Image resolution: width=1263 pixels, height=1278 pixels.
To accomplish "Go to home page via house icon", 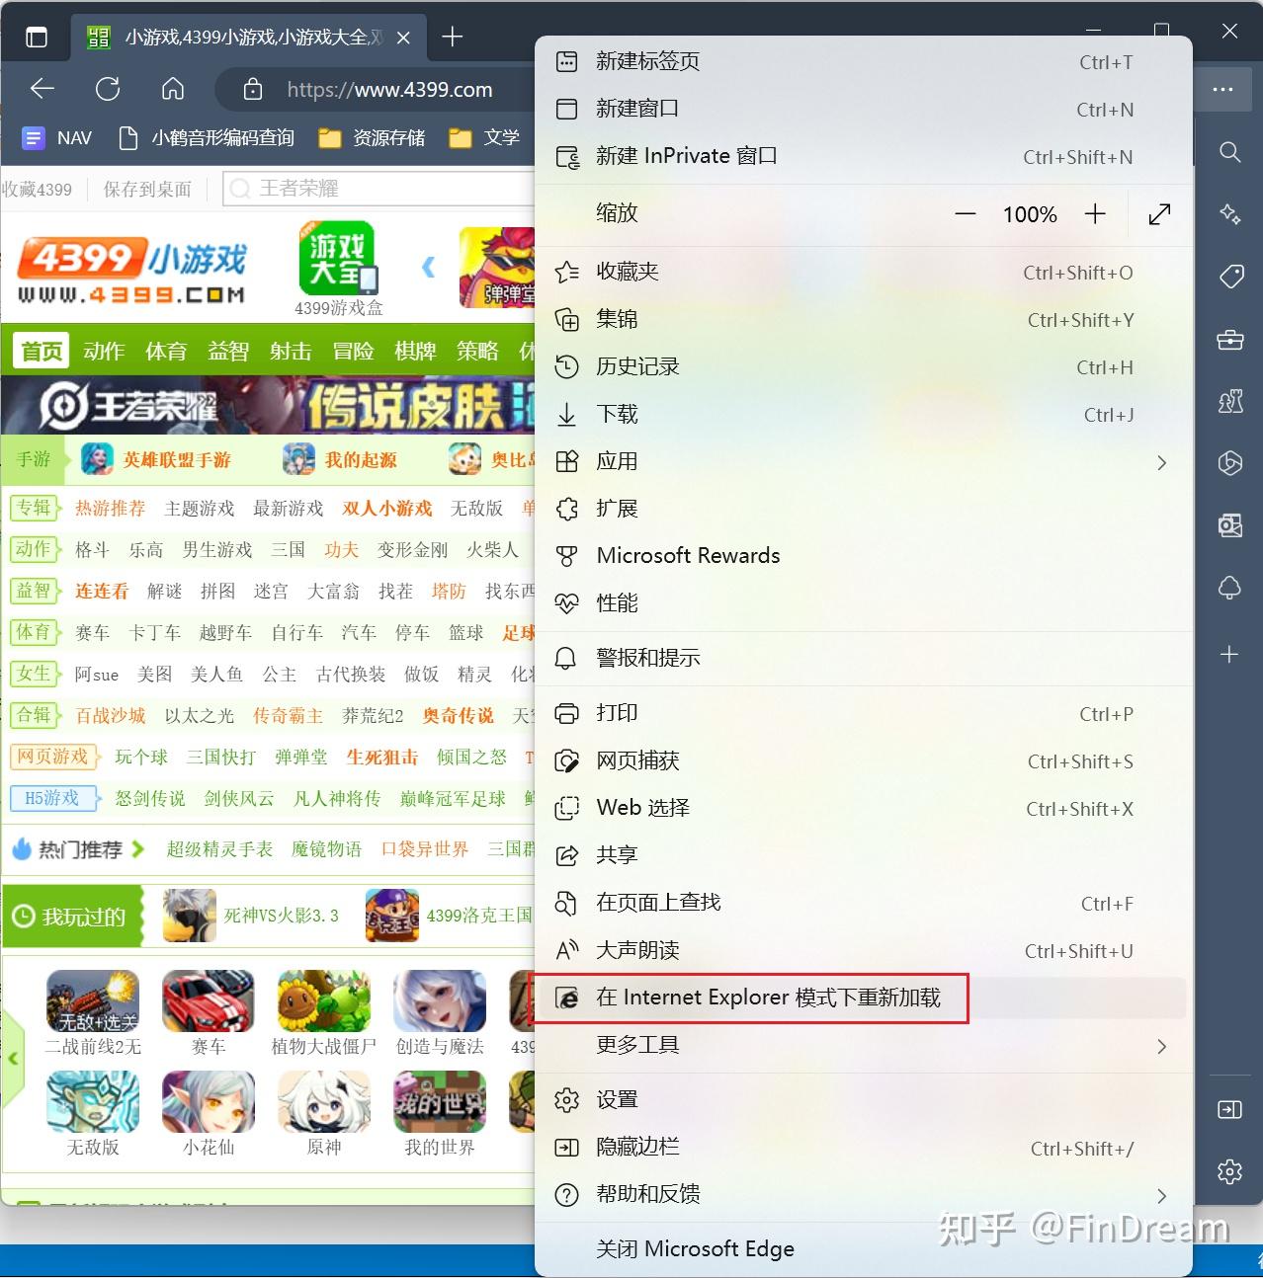I will [173, 89].
